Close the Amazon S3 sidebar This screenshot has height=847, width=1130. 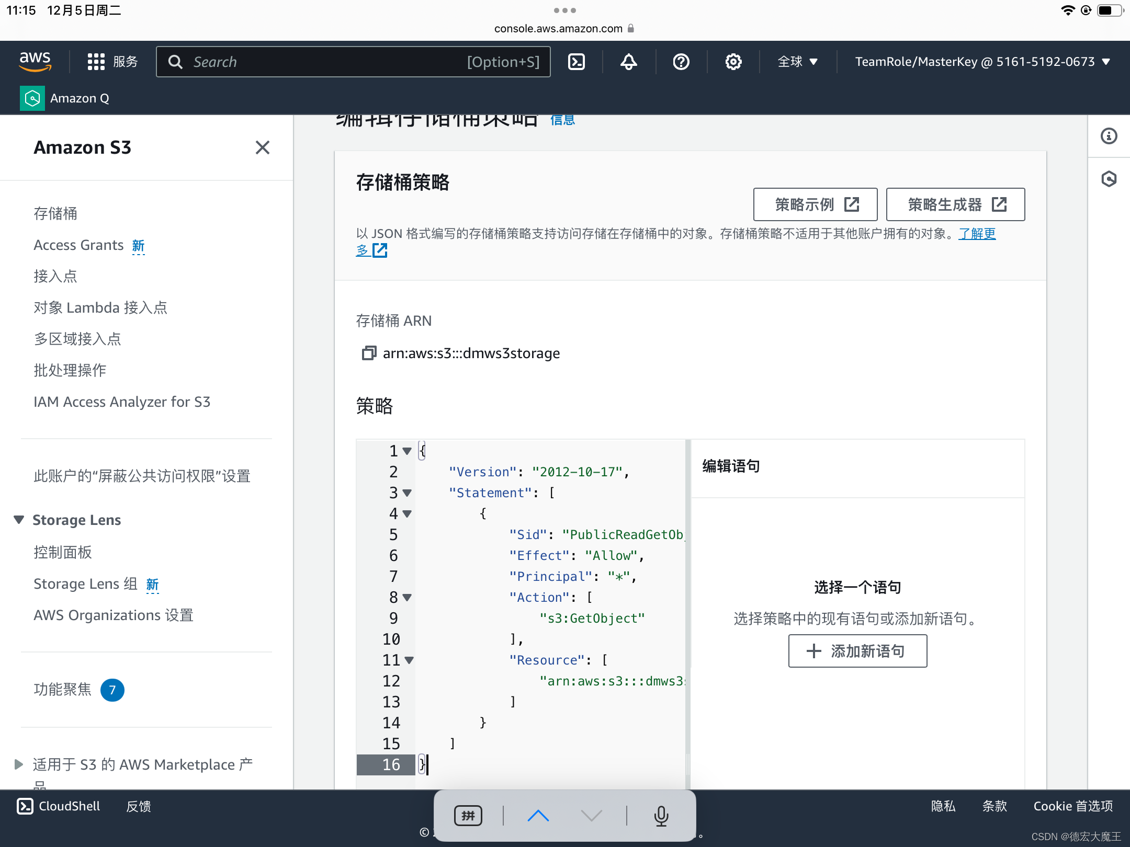263,147
